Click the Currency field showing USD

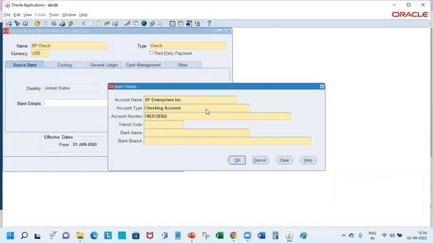point(40,53)
